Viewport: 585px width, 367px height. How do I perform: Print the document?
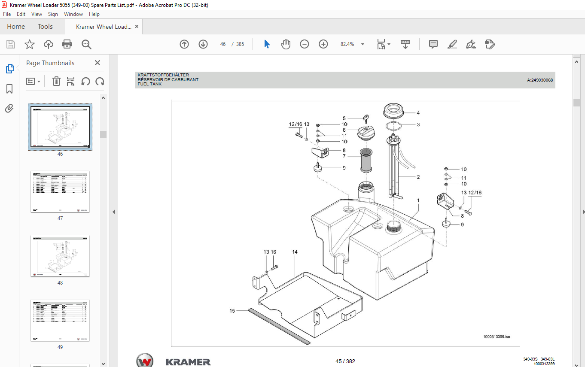[67, 44]
